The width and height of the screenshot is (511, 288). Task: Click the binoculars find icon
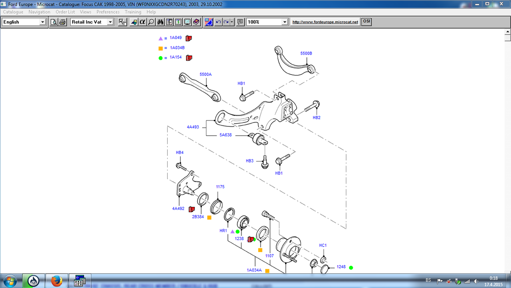click(160, 22)
